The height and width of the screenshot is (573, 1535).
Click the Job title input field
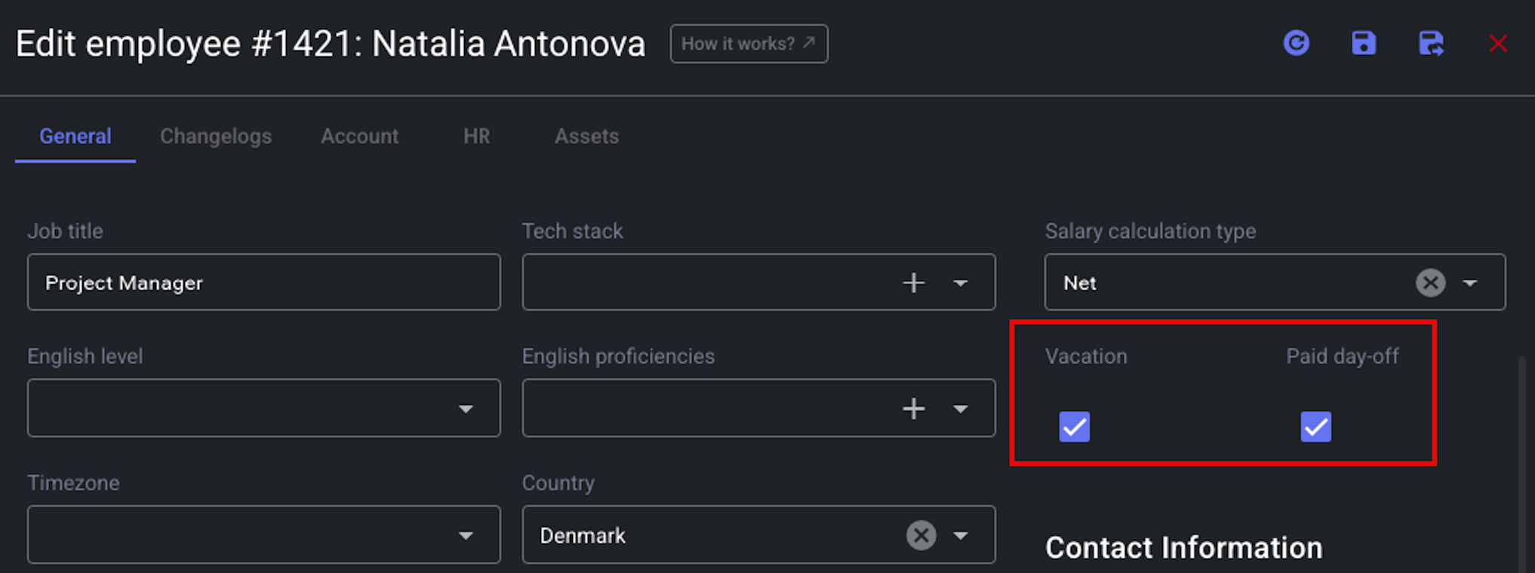click(263, 282)
